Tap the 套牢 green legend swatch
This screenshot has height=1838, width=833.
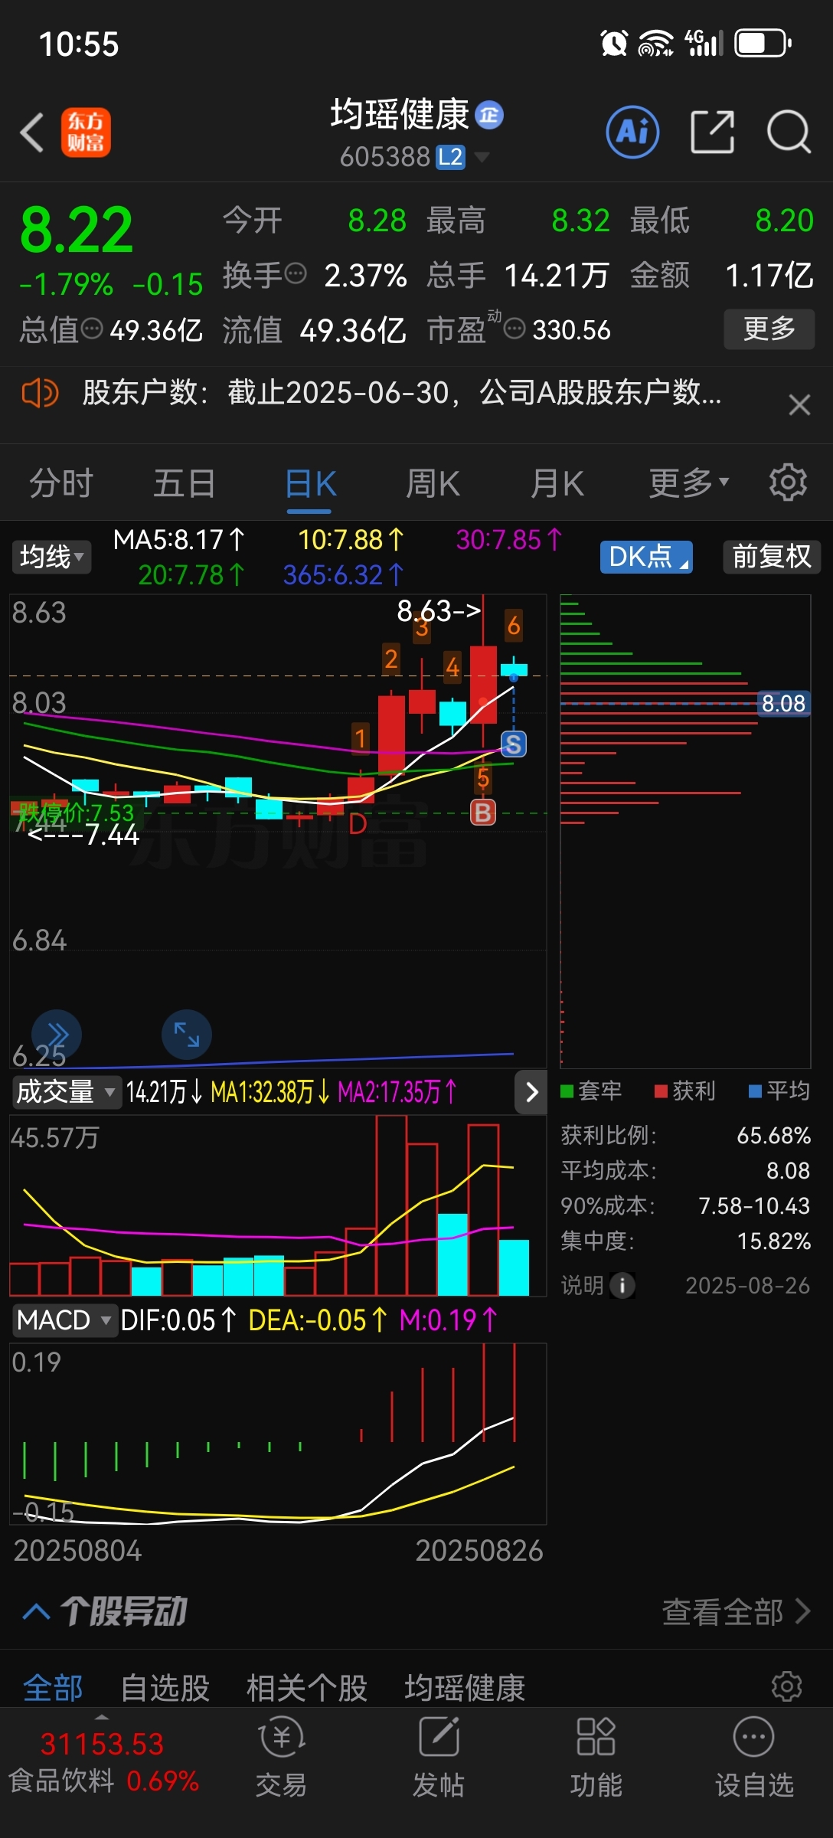[567, 1091]
